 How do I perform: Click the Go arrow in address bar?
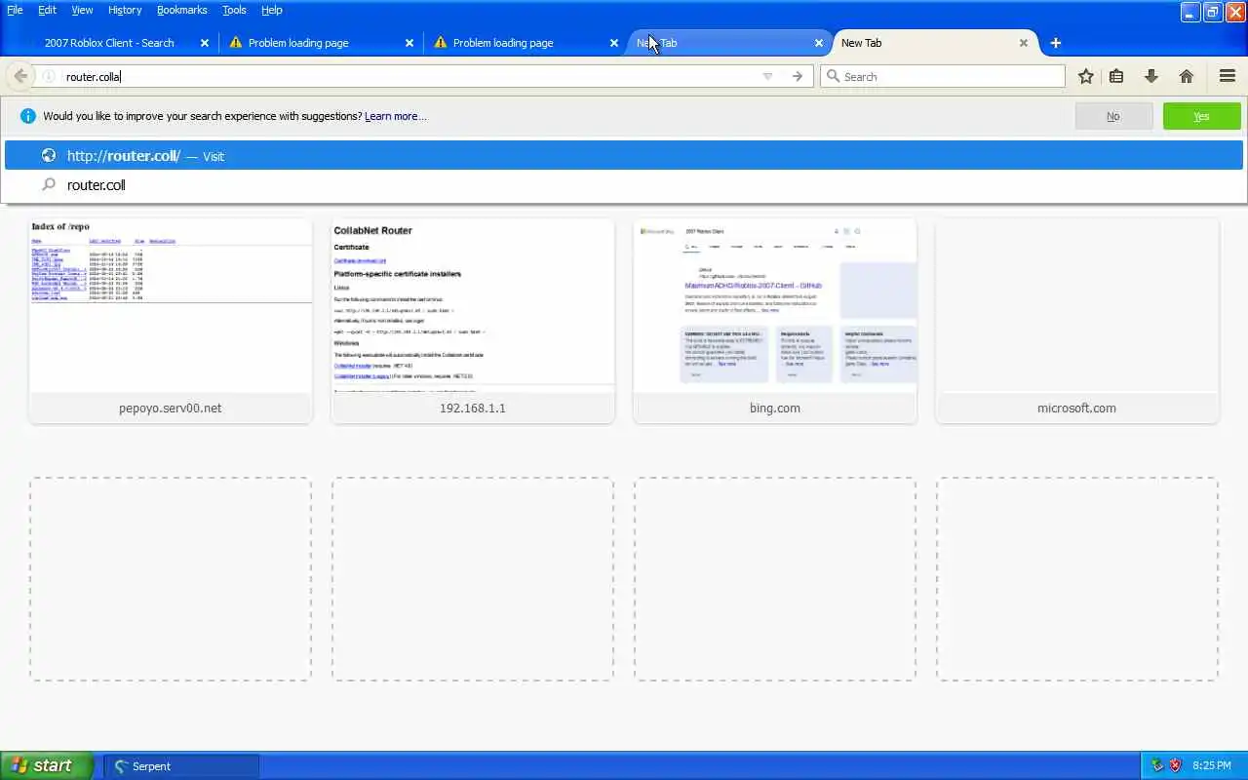click(798, 76)
